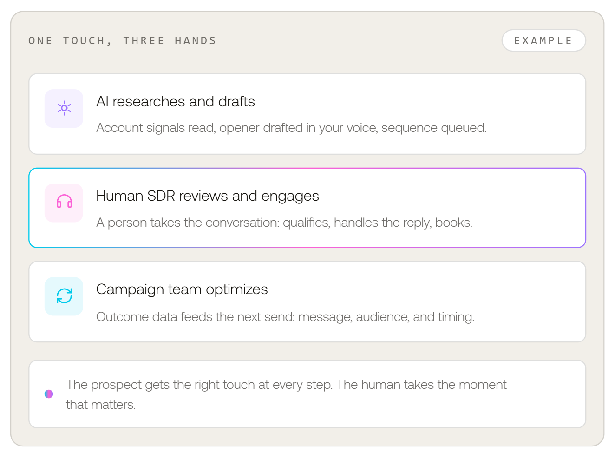Click the cyan refresh arrows optimize icon
615x459 pixels.
coord(64,296)
